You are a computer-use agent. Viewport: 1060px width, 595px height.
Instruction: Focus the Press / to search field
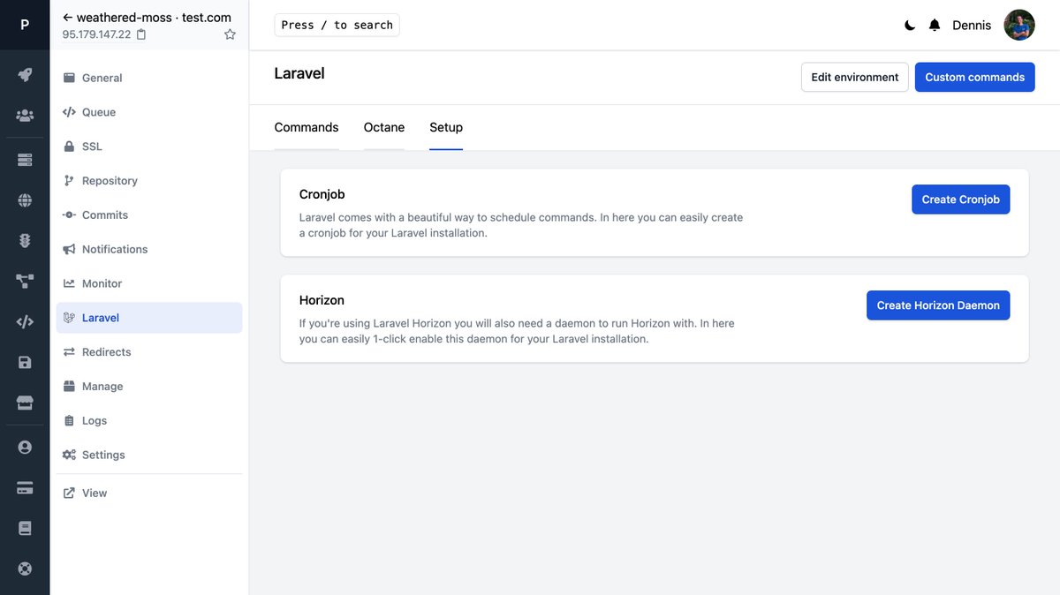pos(337,25)
